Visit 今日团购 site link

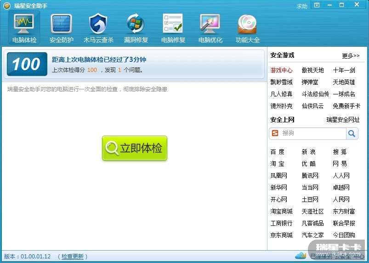click(x=344, y=235)
